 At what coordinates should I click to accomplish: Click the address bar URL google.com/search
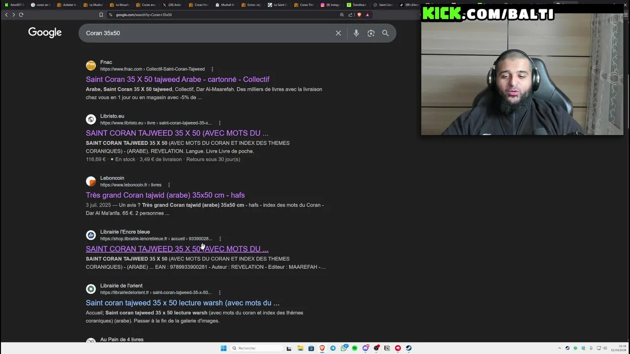click(x=144, y=15)
